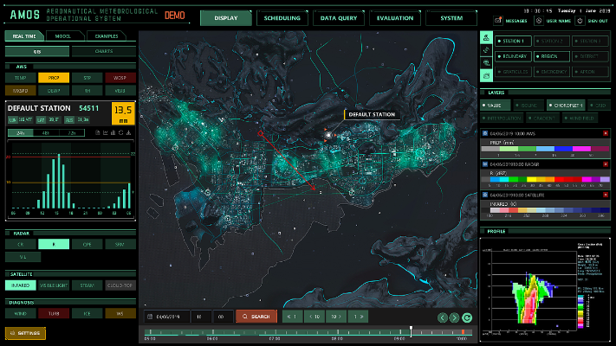Image resolution: width=616 pixels, height=346 pixels.
Task: Open the Scheduling tab
Action: point(281,18)
